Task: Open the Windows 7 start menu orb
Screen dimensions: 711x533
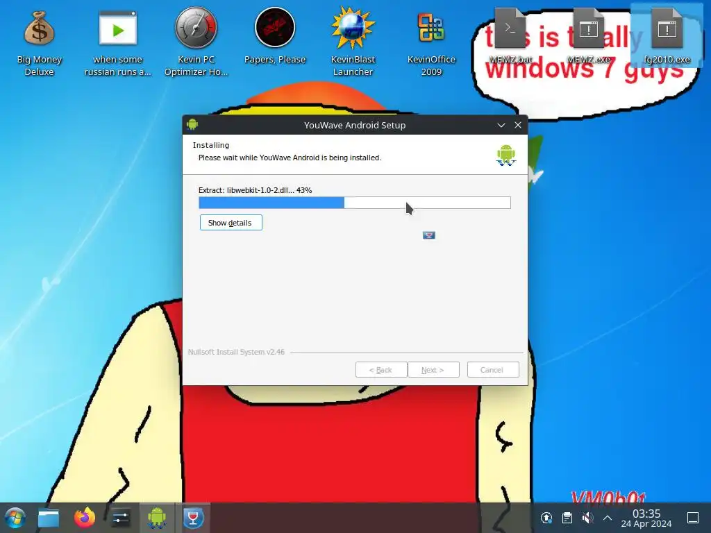Action: click(15, 518)
